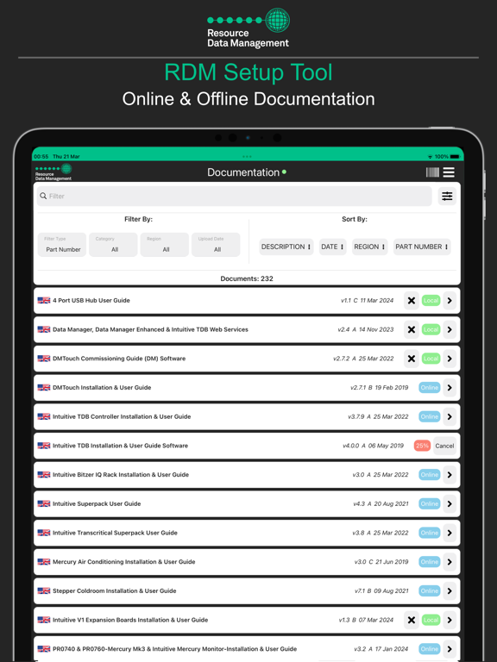Click UK flag on Stepper Coldroom row
The image size is (497, 662).
[44, 590]
